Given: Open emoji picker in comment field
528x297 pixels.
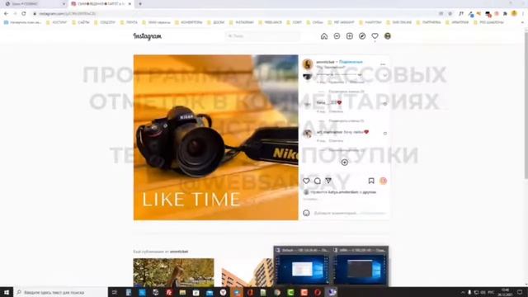Looking at the screenshot, I should point(306,213).
